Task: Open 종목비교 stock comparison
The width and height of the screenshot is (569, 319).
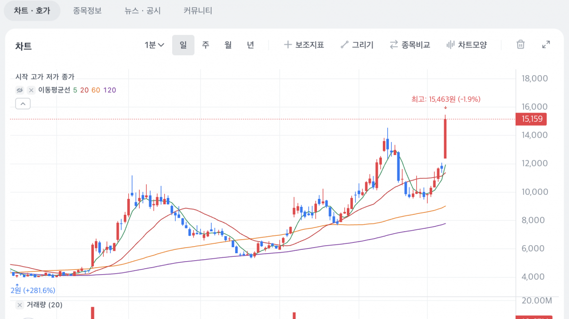Action: 410,45
